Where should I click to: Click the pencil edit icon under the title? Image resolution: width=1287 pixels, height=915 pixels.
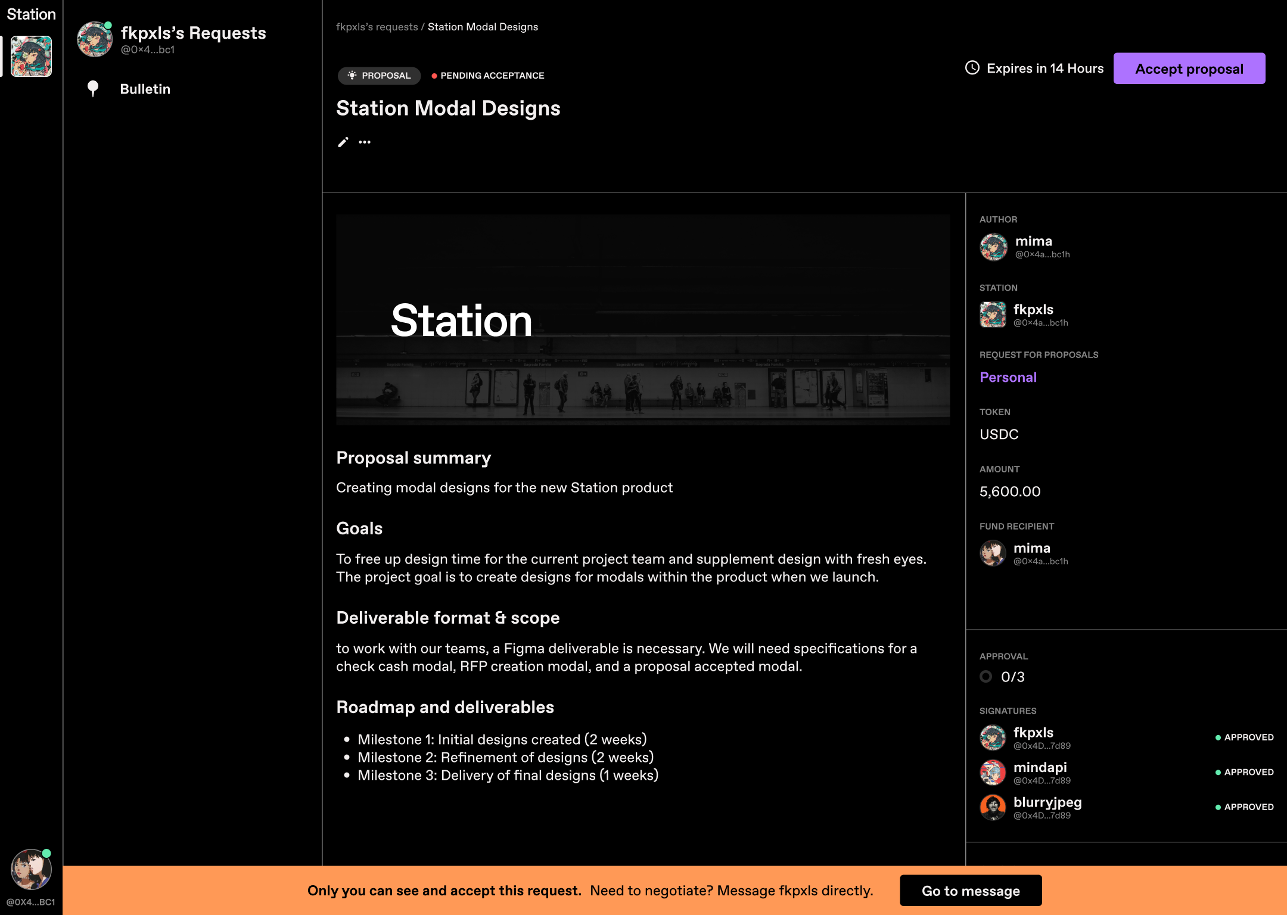tap(343, 142)
